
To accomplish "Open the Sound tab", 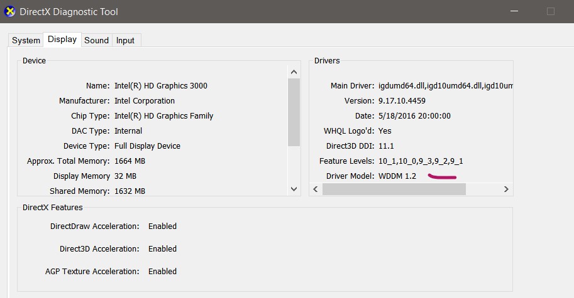I will click(97, 40).
